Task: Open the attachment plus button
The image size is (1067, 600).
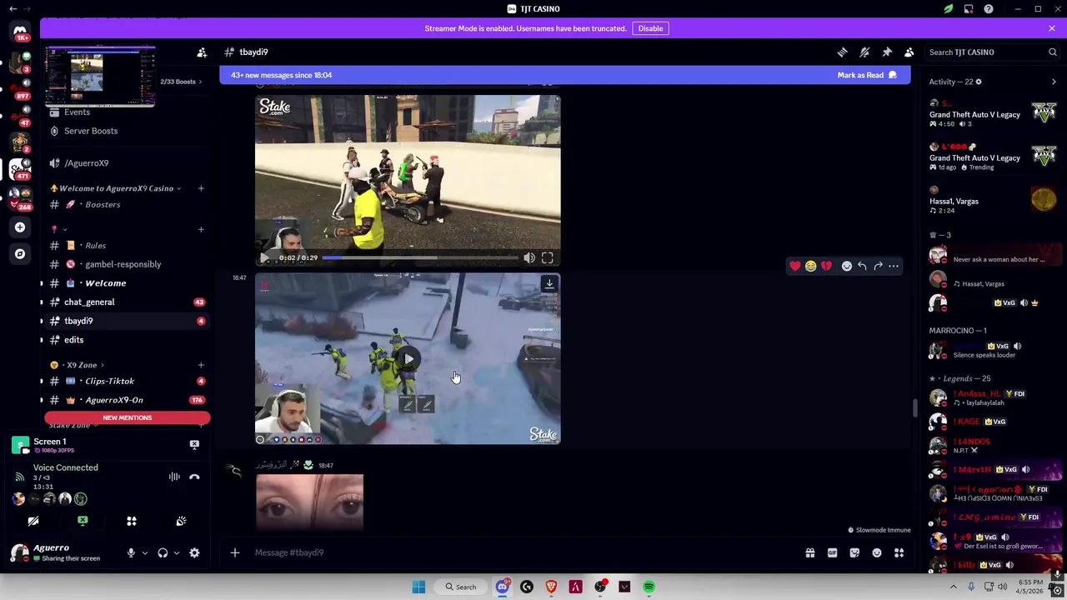Action: (x=235, y=552)
